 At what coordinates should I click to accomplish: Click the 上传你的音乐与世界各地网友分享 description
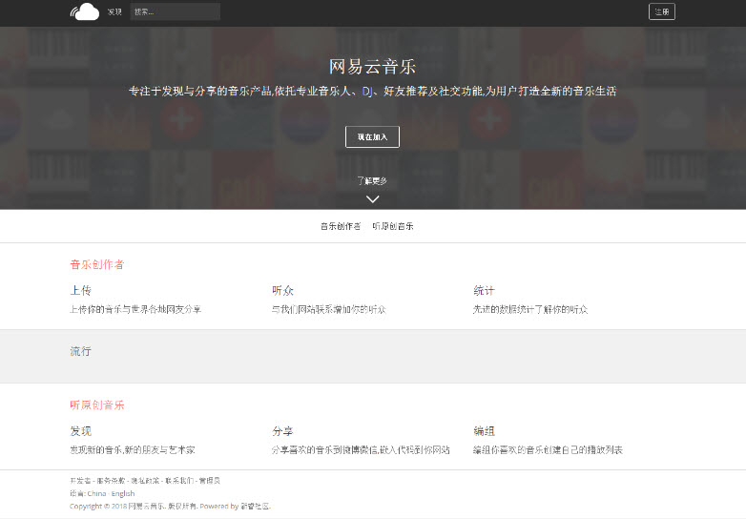(135, 309)
